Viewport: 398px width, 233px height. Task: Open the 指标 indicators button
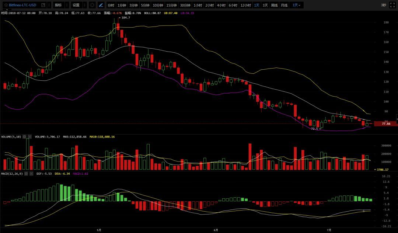[58, 5]
